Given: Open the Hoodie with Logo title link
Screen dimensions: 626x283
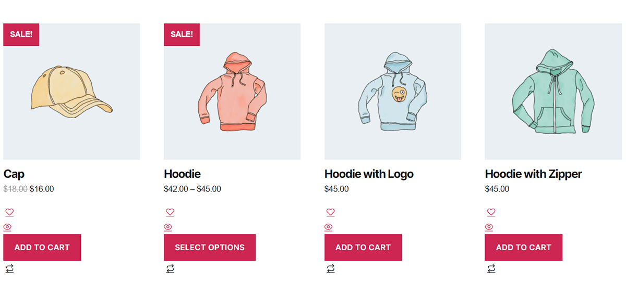Looking at the screenshot, I should pos(369,174).
